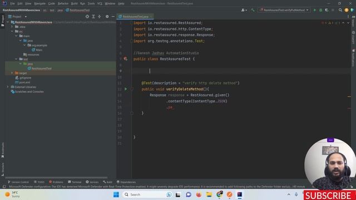Open the Problems tool window
356x200 pixels.
(56, 182)
